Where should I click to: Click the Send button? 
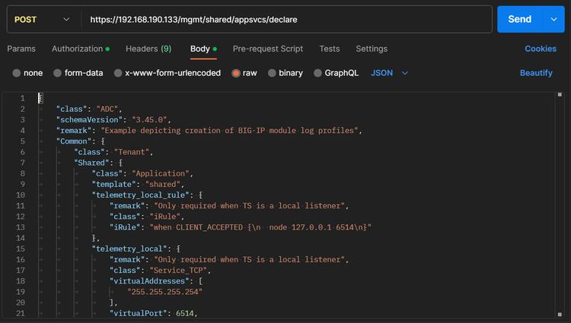pyautogui.click(x=519, y=19)
